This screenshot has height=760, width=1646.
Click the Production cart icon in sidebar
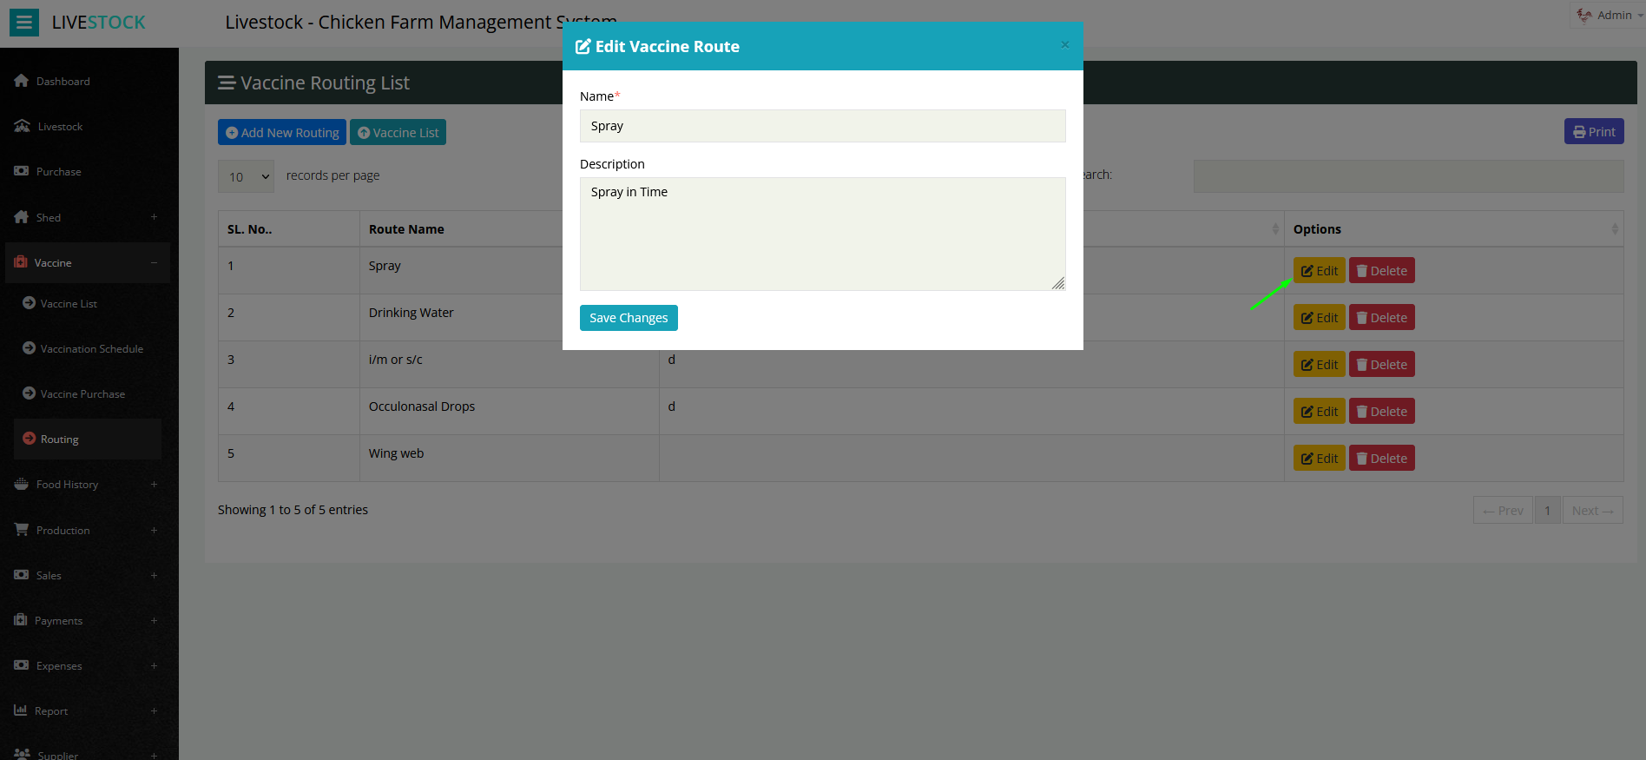[22, 530]
